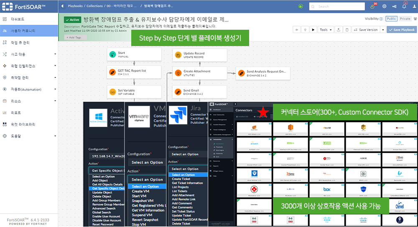Click the Jira connector logo
The width and height of the screenshot is (418, 227).
pyautogui.click(x=178, y=115)
